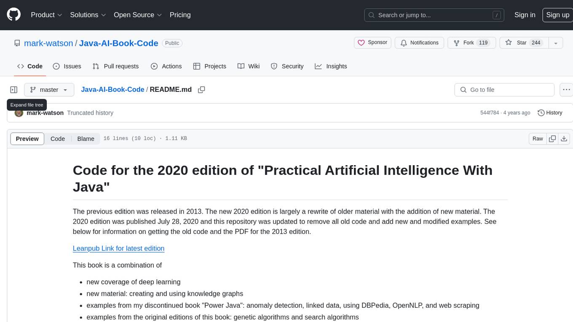The image size is (573, 322).
Task: Click the mark-watson avatar image
Action: pyautogui.click(x=19, y=113)
